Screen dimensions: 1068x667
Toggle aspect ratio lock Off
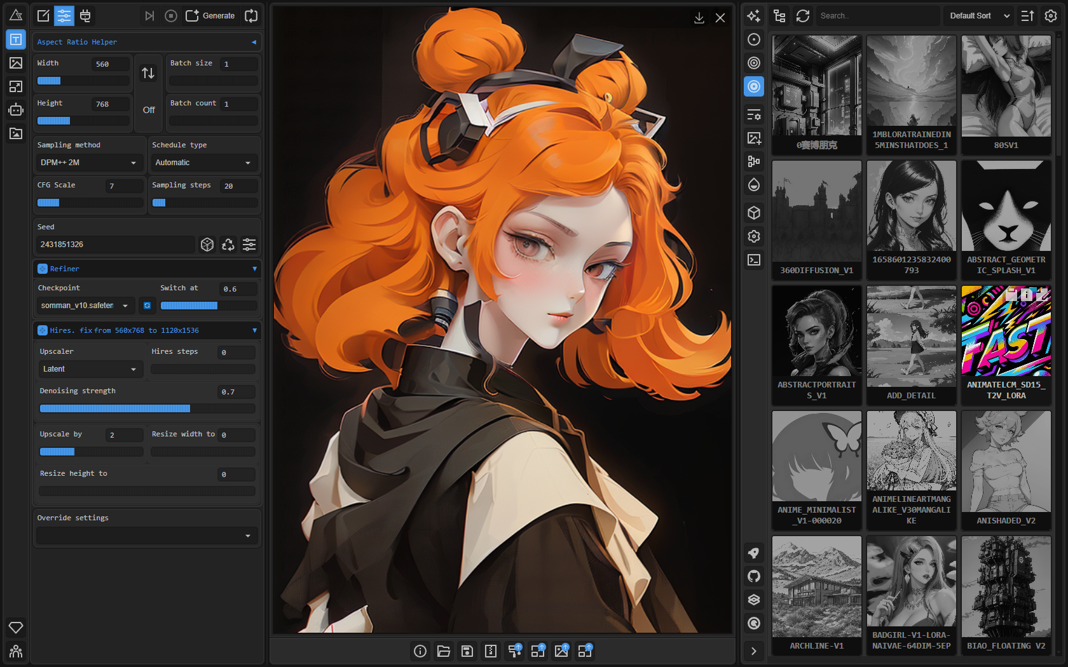coord(149,110)
